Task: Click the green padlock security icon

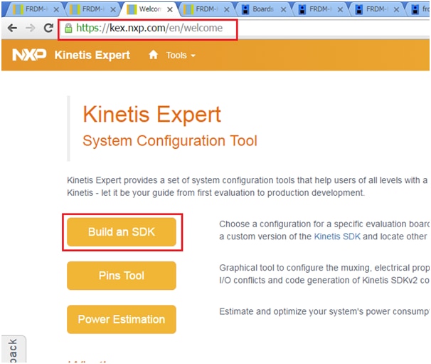Action: pyautogui.click(x=68, y=28)
